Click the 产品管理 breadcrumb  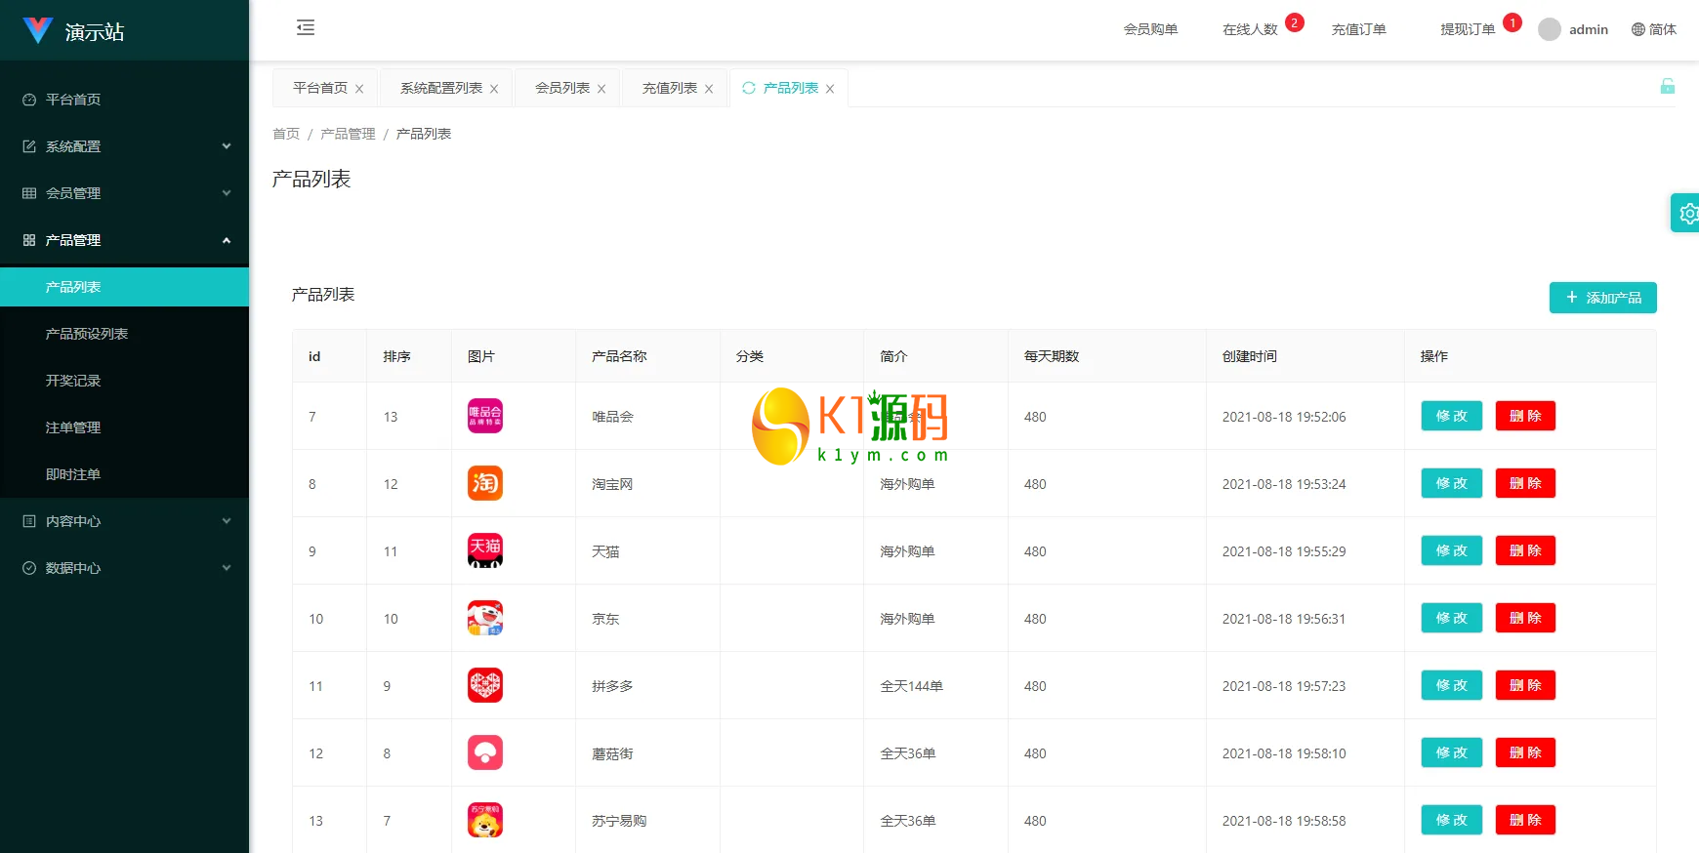tap(348, 134)
